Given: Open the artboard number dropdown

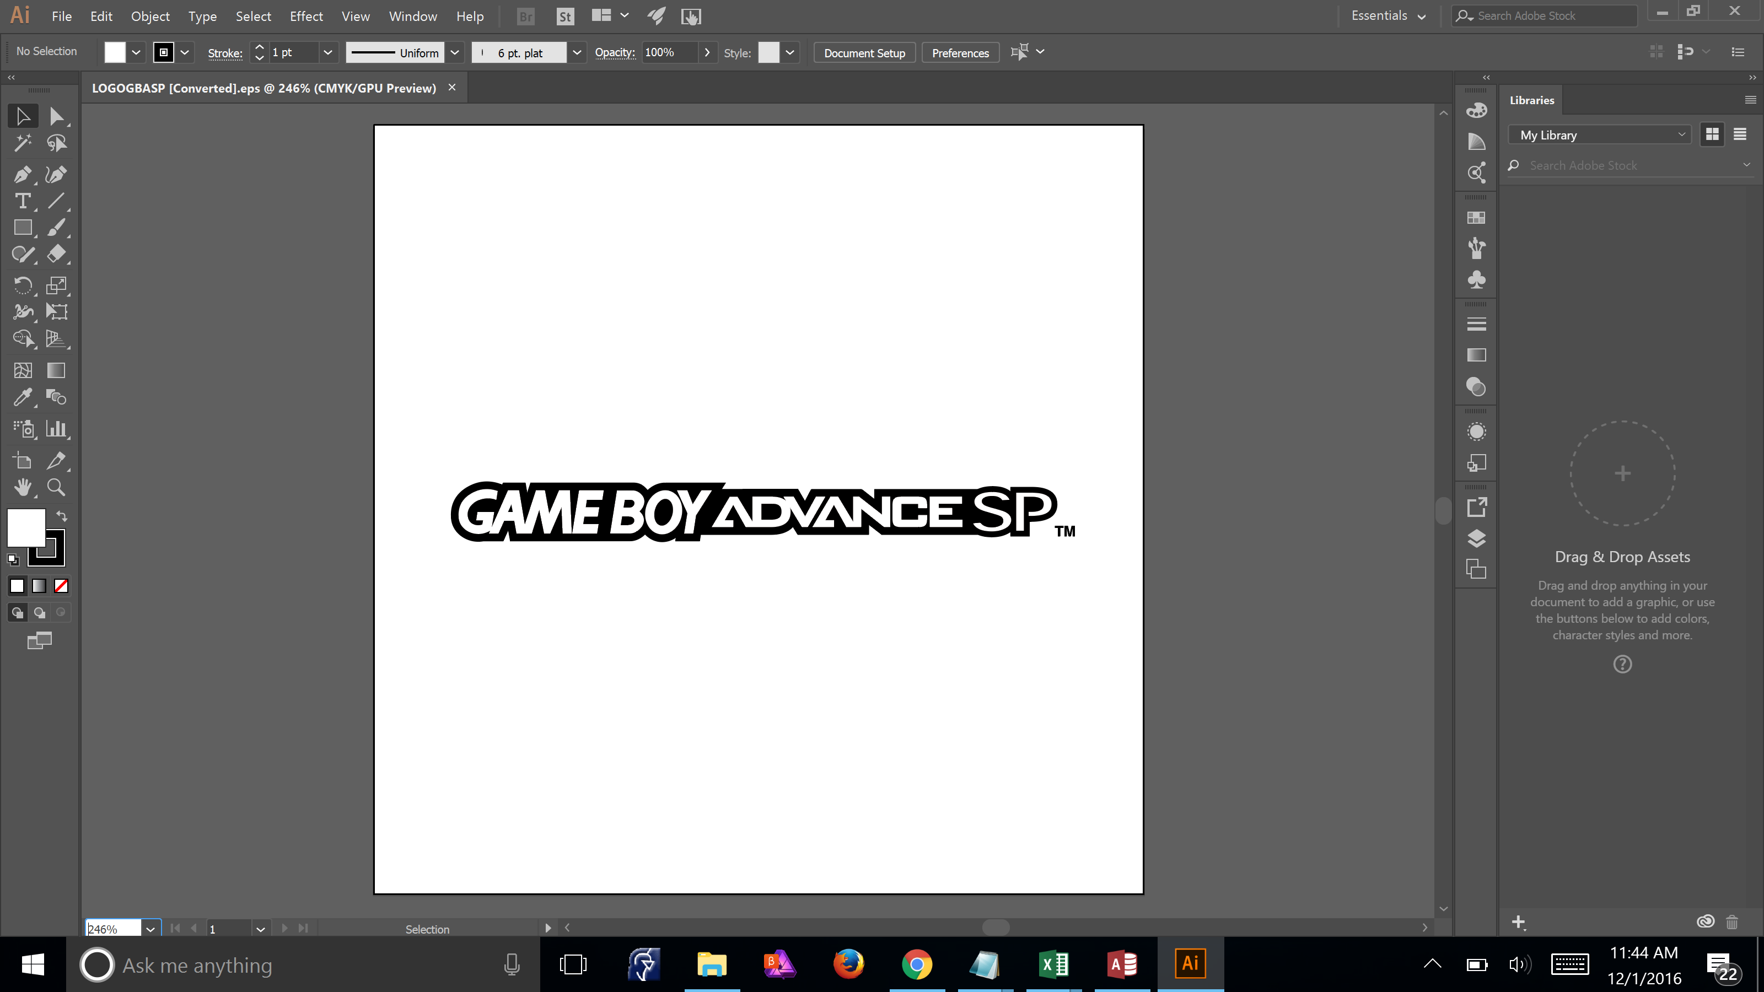Looking at the screenshot, I should (260, 929).
